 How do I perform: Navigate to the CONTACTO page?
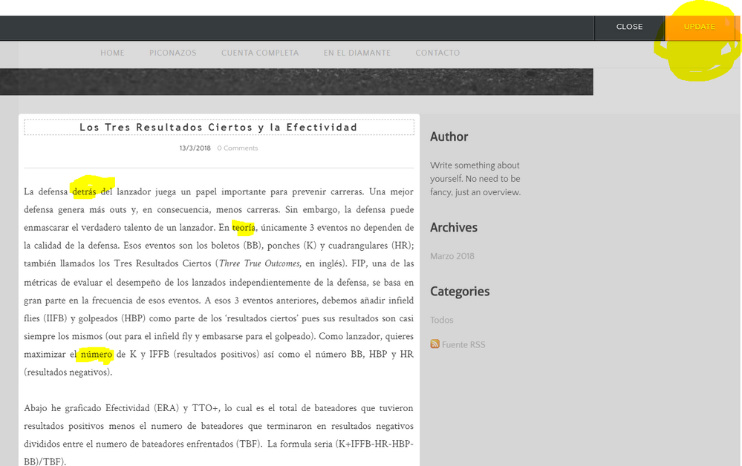tap(437, 53)
